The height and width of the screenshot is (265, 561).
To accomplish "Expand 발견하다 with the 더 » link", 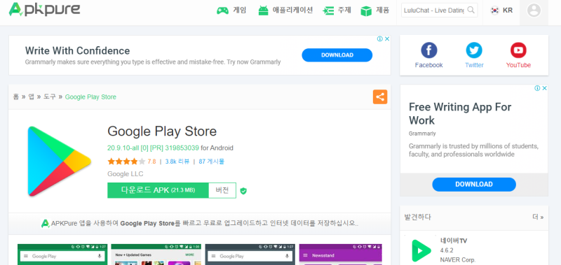I will click(538, 217).
